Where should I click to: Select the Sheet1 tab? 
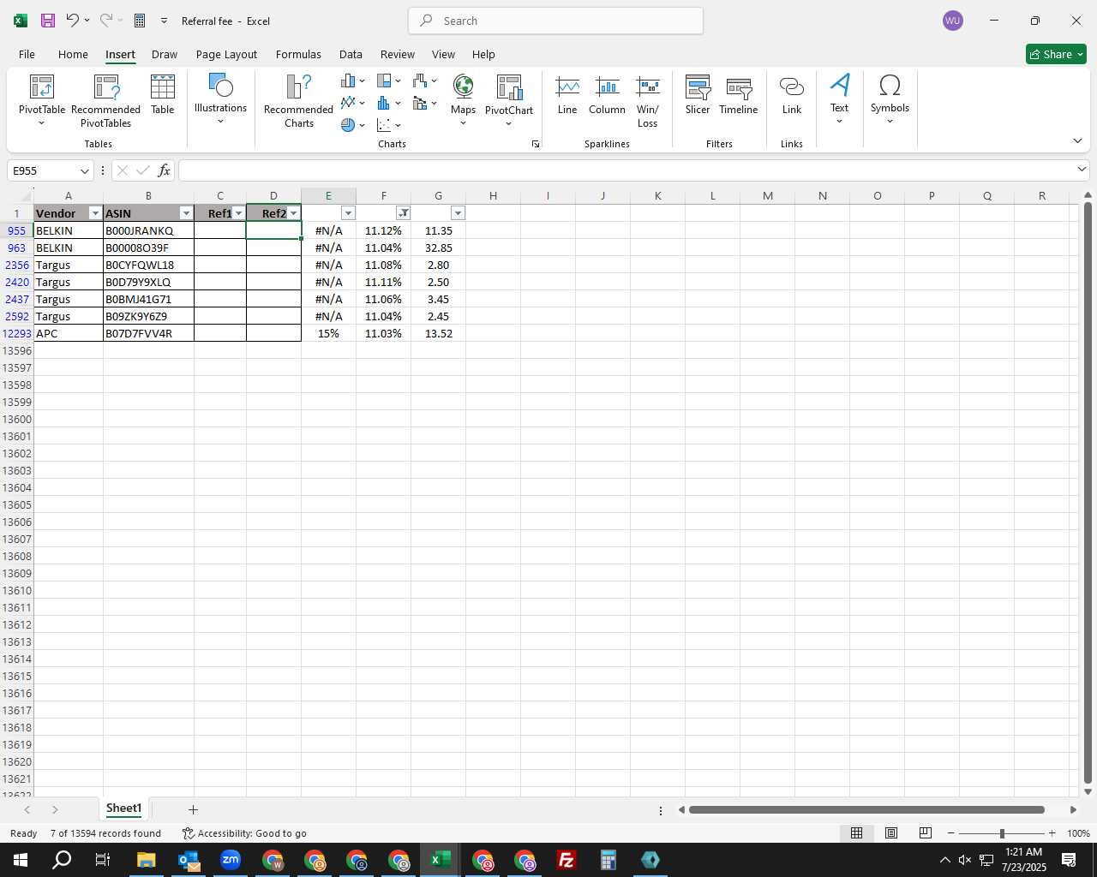click(123, 808)
